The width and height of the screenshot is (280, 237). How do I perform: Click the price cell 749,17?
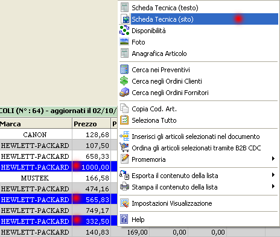pos(91,210)
